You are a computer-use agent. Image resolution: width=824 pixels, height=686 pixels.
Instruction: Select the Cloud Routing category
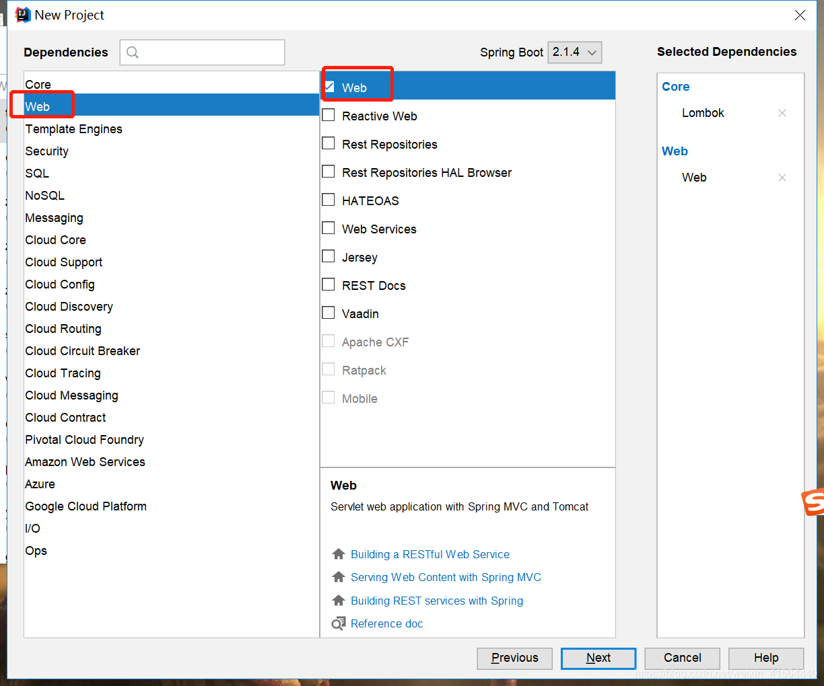(x=172, y=328)
